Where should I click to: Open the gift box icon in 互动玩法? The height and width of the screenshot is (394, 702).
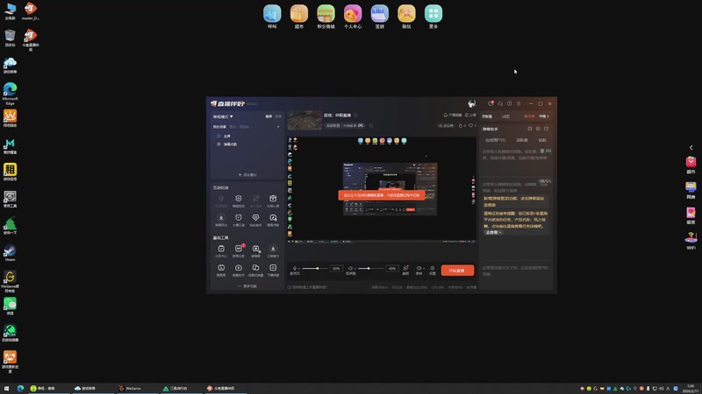pos(273,201)
